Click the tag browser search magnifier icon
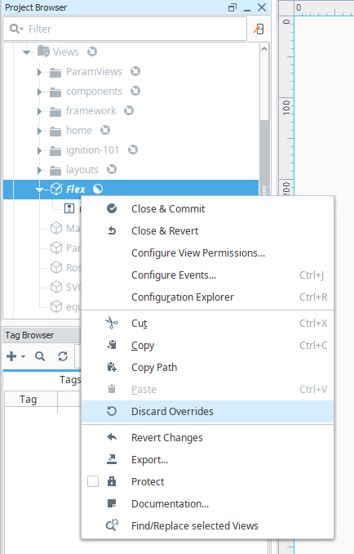The image size is (354, 554). tap(40, 356)
